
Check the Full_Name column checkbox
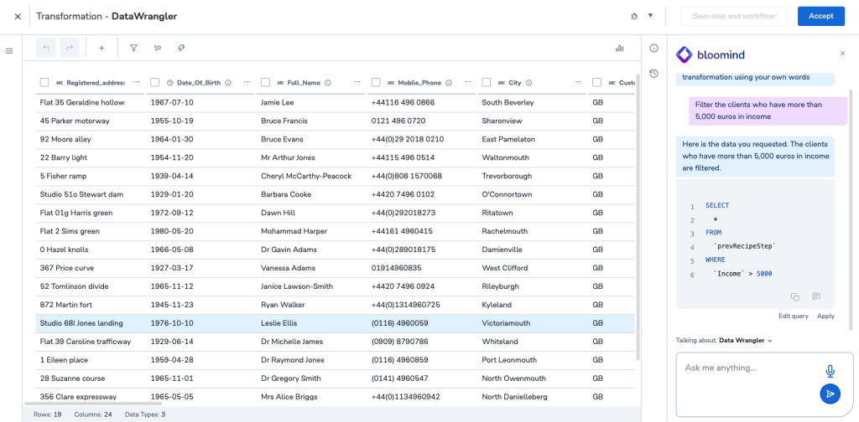click(x=266, y=83)
